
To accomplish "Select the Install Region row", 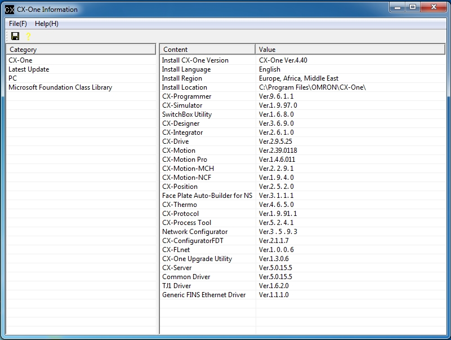I will pyautogui.click(x=302, y=78).
